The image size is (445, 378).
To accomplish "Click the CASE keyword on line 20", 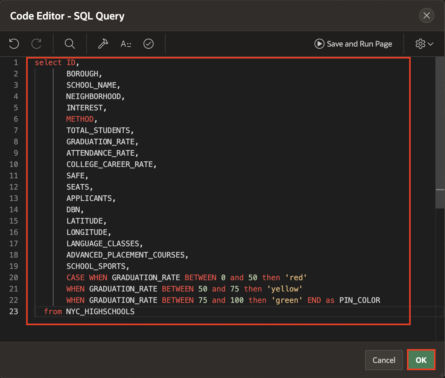I will tap(76, 278).
